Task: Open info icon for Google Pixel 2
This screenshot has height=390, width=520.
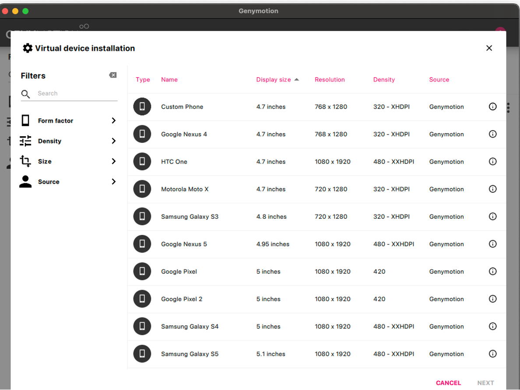Action: pos(493,299)
